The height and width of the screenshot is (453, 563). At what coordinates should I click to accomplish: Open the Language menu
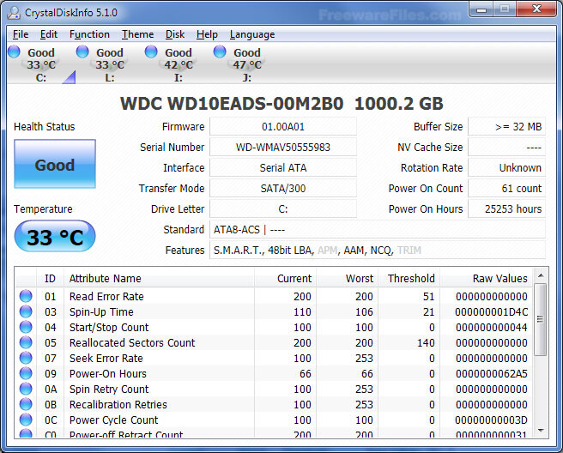coord(252,34)
